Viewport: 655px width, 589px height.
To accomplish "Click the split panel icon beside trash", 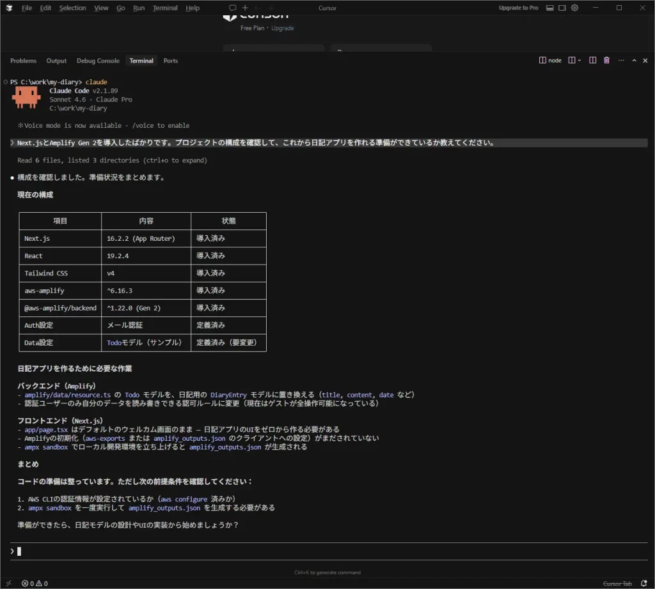I will [592, 61].
